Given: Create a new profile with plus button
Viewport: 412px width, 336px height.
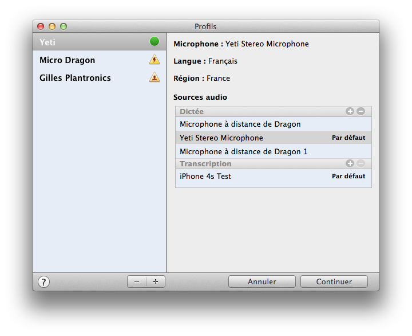Looking at the screenshot, I should tap(156, 282).
